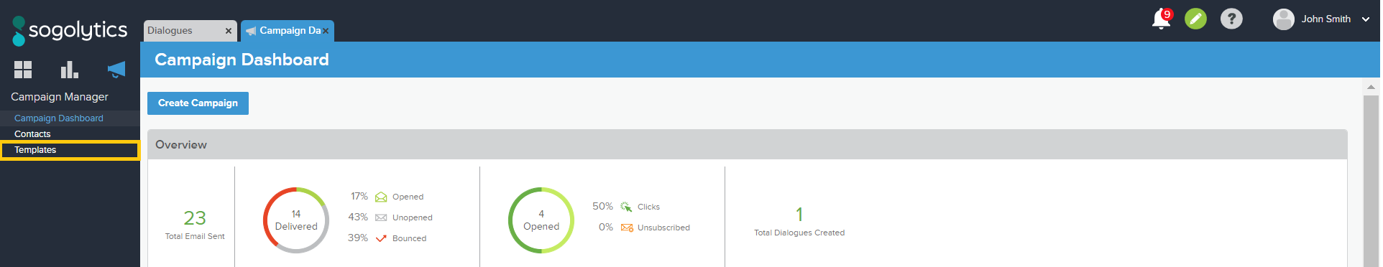The width and height of the screenshot is (1383, 267).
Task: Close the Campaign Dashboard tab
Action: (x=326, y=31)
